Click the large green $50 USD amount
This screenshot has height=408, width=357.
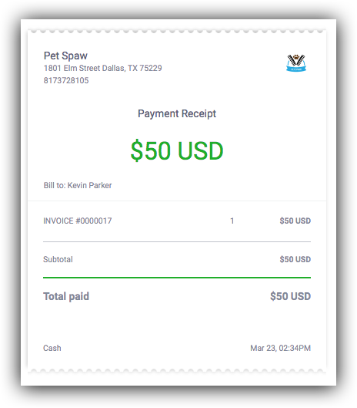[x=177, y=150]
